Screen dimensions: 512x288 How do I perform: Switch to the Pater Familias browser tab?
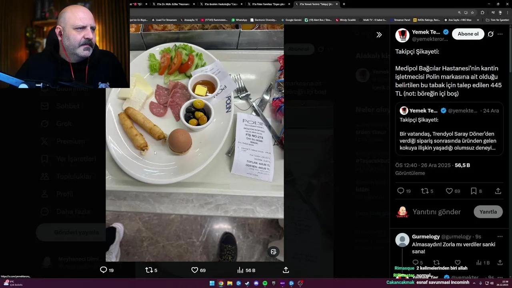[269, 4]
